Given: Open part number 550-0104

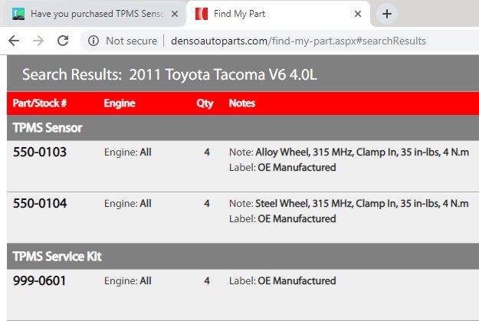Looking at the screenshot, I should [x=40, y=204].
